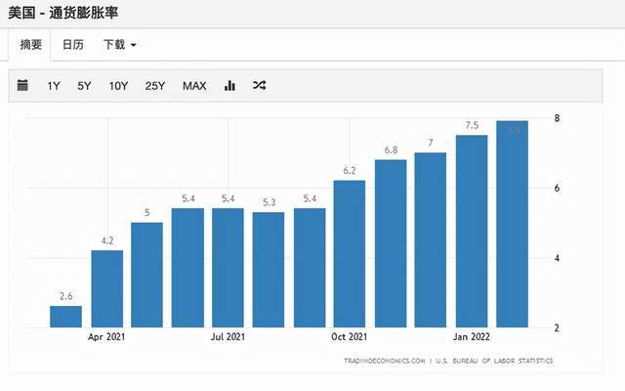Click the y-axis value 6
625x391 pixels.
(x=557, y=188)
